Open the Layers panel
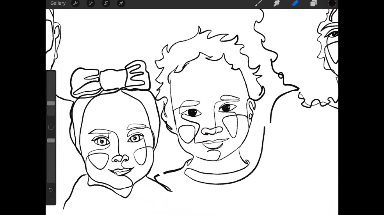Viewport: 384px width, 215px height. pyautogui.click(x=313, y=4)
